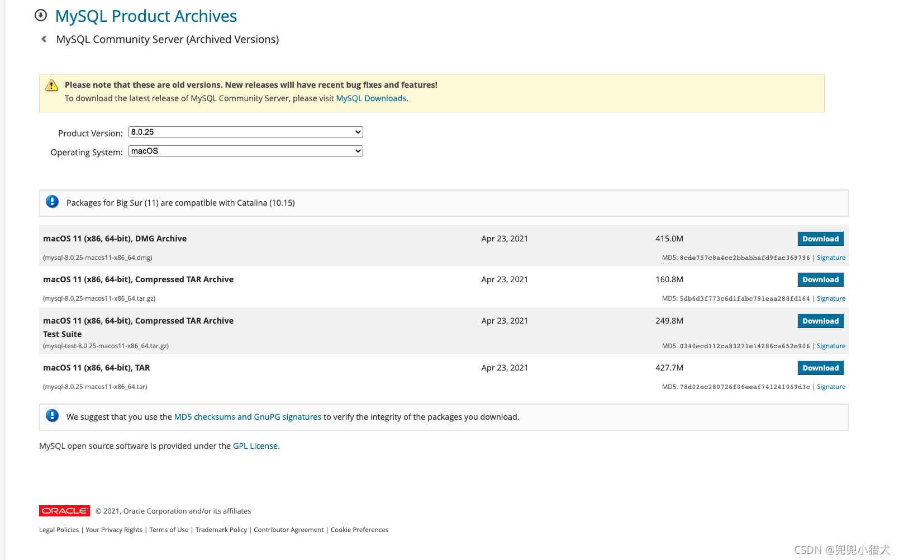Click the Test Suite label

62,334
